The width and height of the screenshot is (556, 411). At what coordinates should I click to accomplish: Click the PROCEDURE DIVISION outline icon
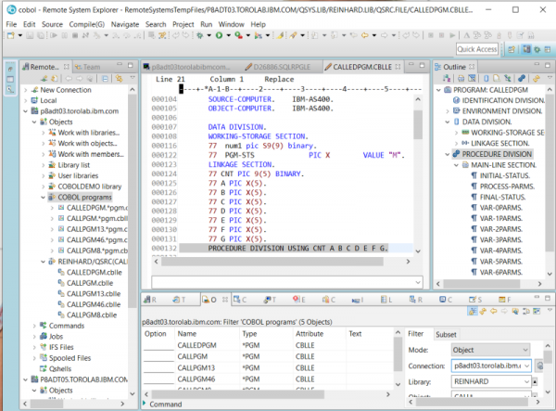(x=456, y=154)
